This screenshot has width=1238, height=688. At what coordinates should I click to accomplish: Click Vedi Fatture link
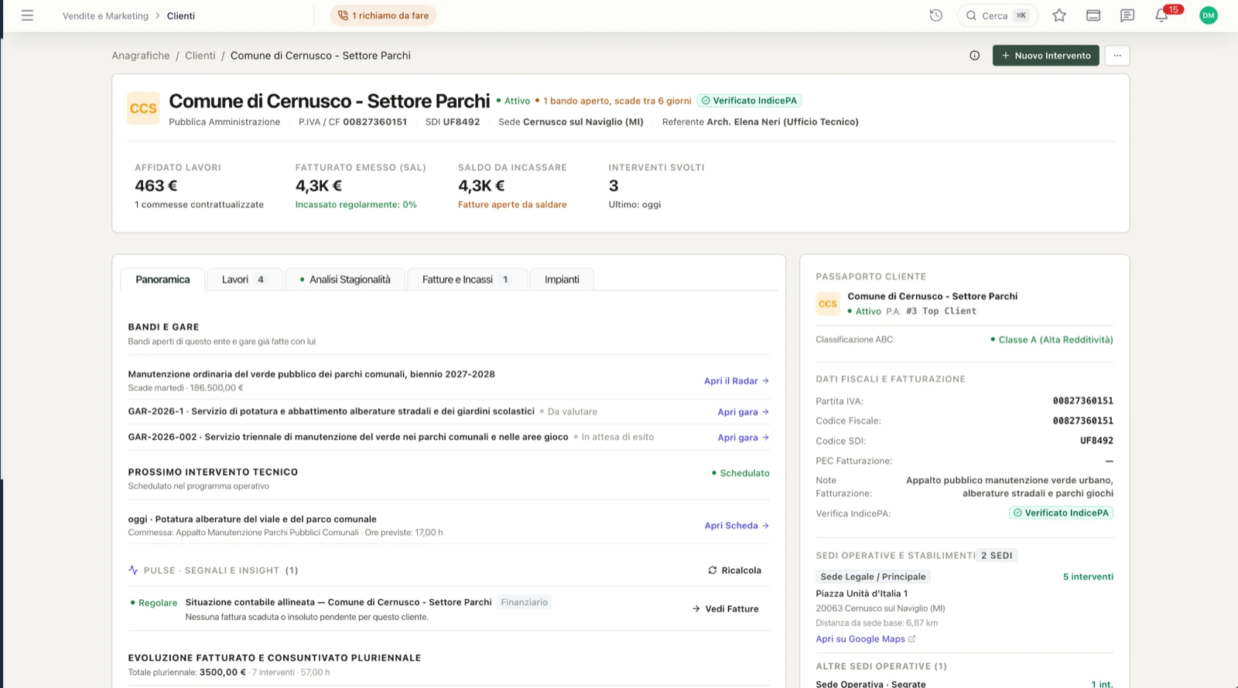[725, 609]
